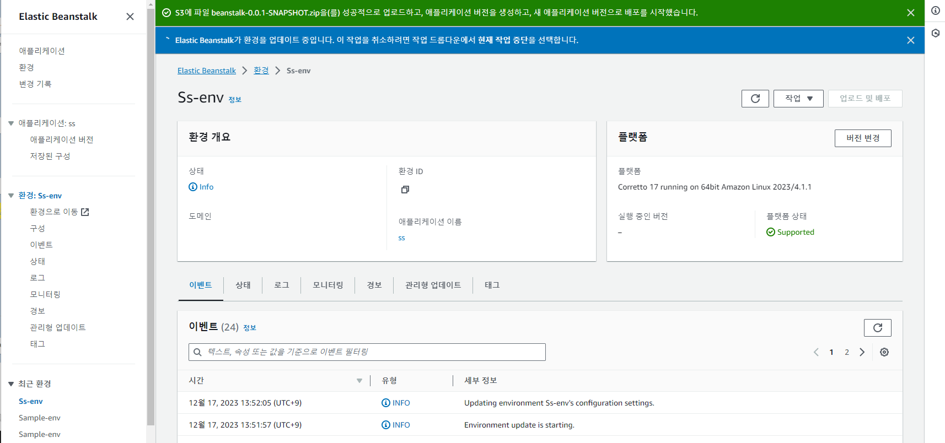Switch to the 관리형 업데이트 tab
This screenshot has height=443, width=945.
[x=433, y=285]
